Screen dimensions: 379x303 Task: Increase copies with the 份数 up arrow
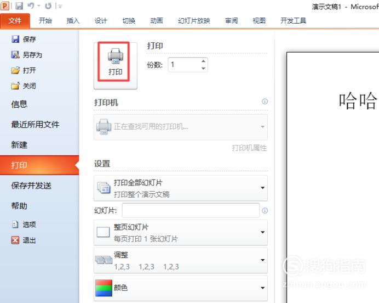203,61
